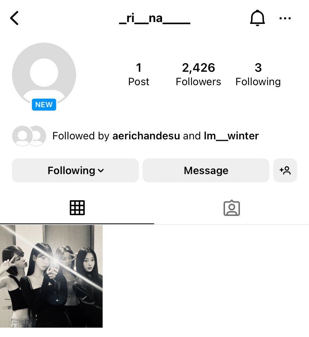Open the notification bell settings
This screenshot has width=309, height=337.
click(x=257, y=18)
